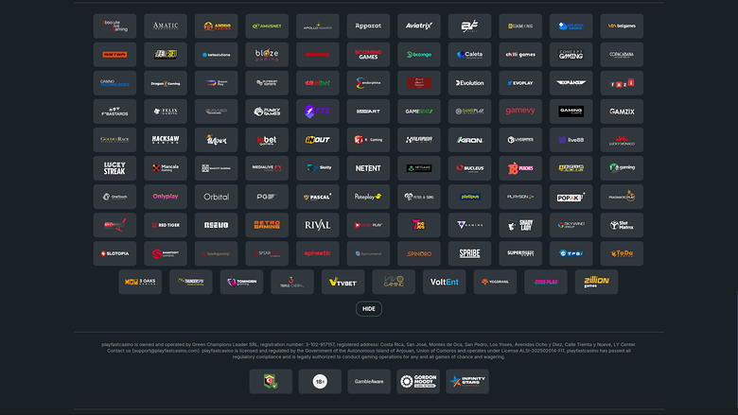The width and height of the screenshot is (738, 415).
Task: Select the Booming Games tile
Action: pyautogui.click(x=368, y=55)
